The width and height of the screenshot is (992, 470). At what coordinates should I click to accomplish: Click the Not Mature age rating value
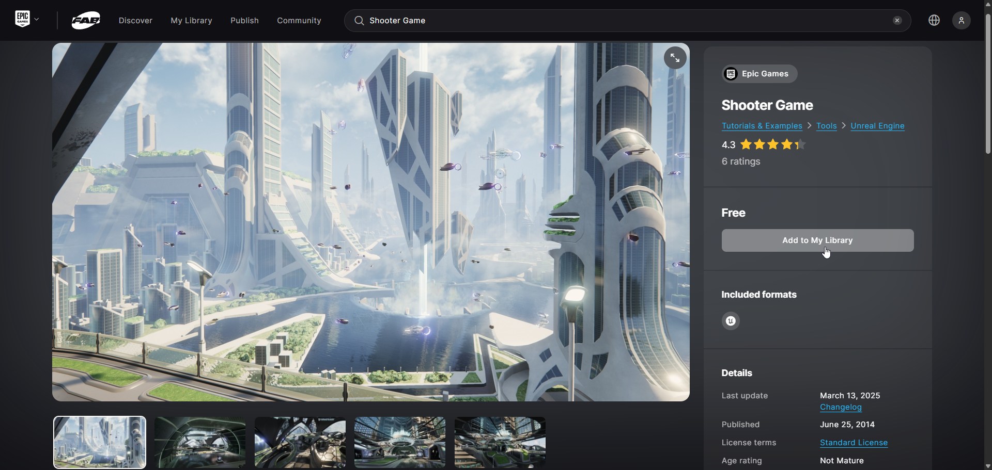tap(842, 461)
